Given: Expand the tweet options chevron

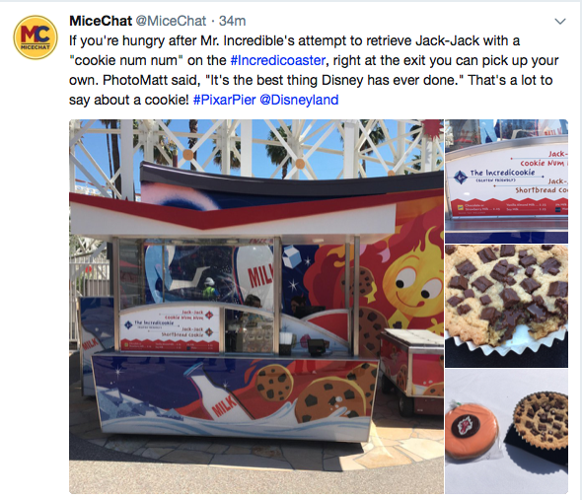Looking at the screenshot, I should point(560,21).
